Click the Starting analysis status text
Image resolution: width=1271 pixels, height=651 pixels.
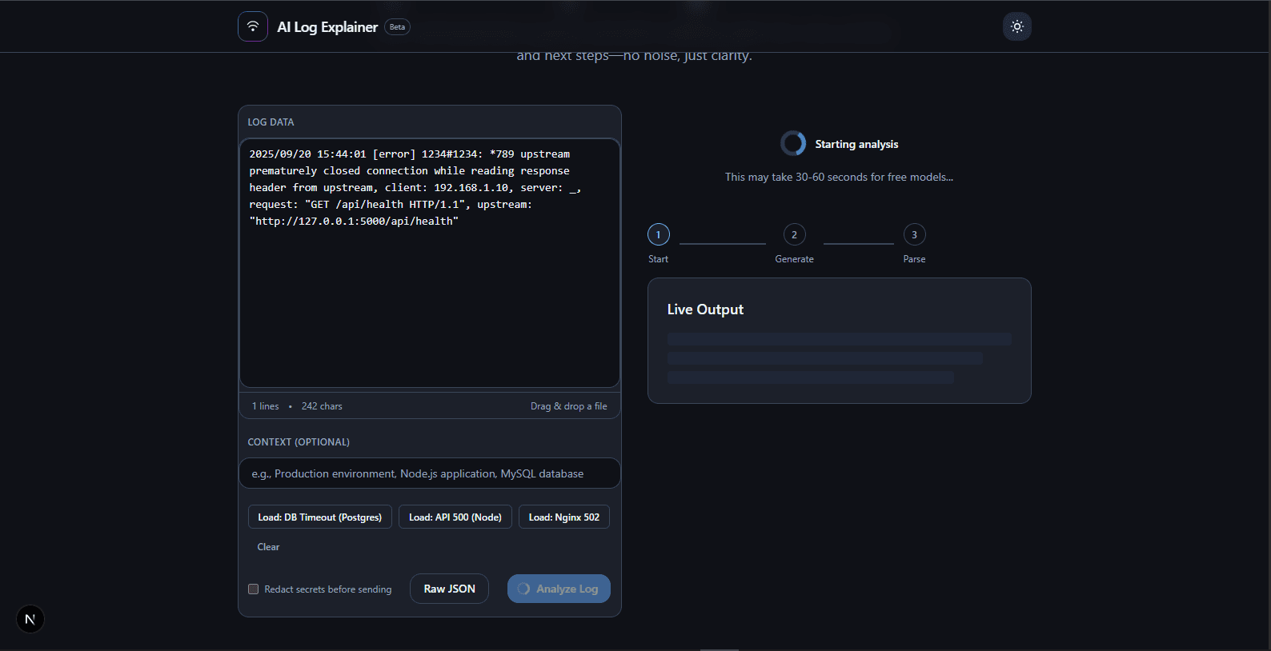click(x=856, y=144)
